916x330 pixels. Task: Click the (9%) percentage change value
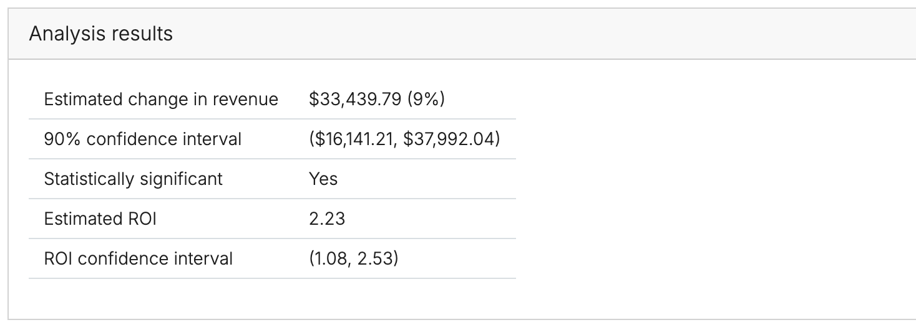[x=426, y=99]
